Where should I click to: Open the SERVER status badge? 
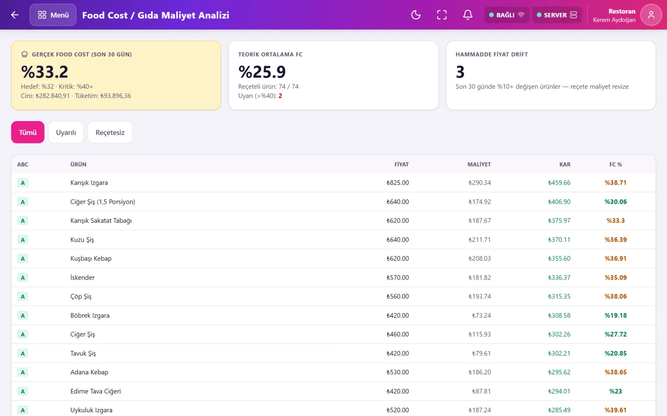557,15
